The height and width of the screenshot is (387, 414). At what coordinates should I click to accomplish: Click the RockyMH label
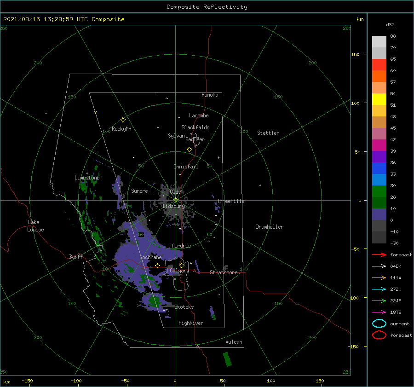(121, 129)
